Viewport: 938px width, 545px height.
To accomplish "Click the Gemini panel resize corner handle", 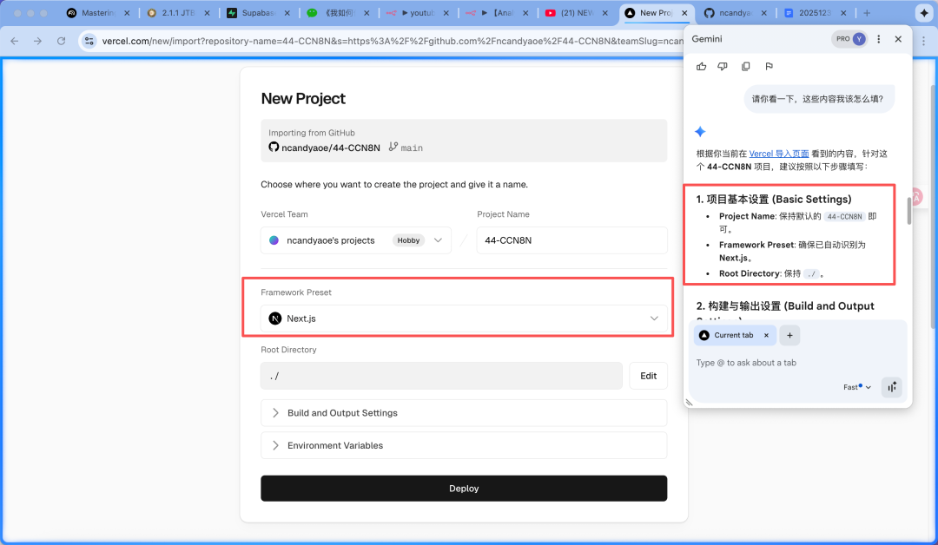I will 689,403.
